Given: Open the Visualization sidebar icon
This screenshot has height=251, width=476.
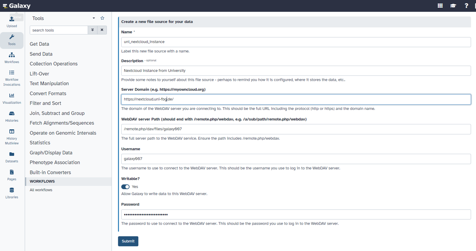Looking at the screenshot, I should tap(12, 98).
